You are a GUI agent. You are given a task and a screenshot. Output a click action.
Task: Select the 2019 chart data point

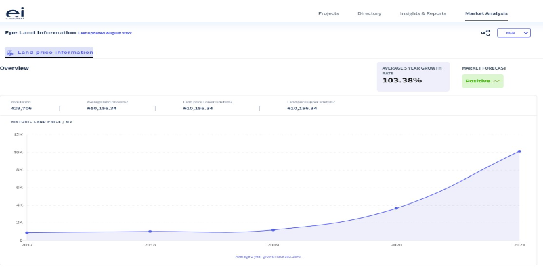(x=273, y=230)
